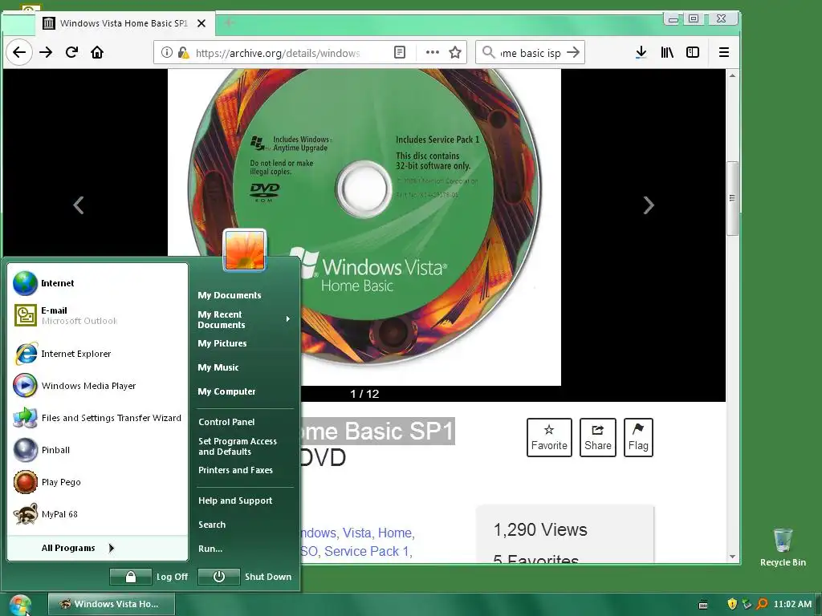Open Recycle Bin desktop icon
The height and width of the screenshot is (616, 822).
pyautogui.click(x=783, y=547)
